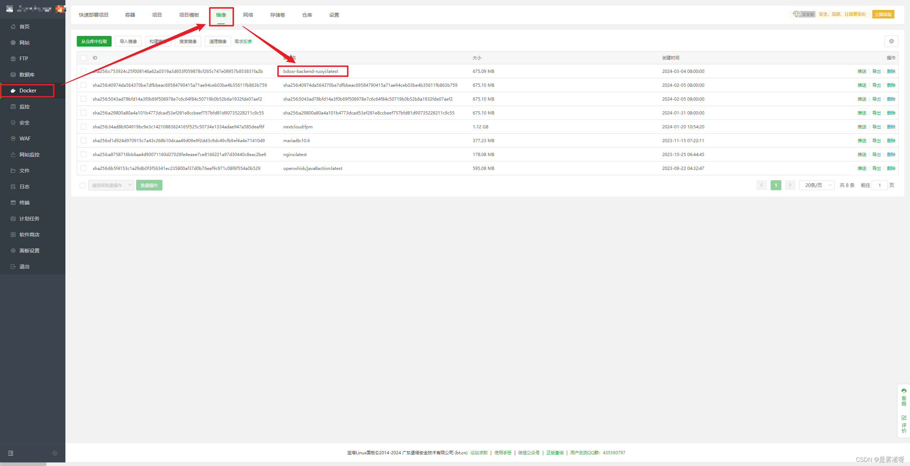Check the sha256:a29800a8 image row checkbox
This screenshot has width=910, height=466.
[84, 113]
